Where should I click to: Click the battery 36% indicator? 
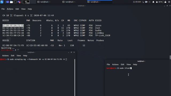[159, 2]
